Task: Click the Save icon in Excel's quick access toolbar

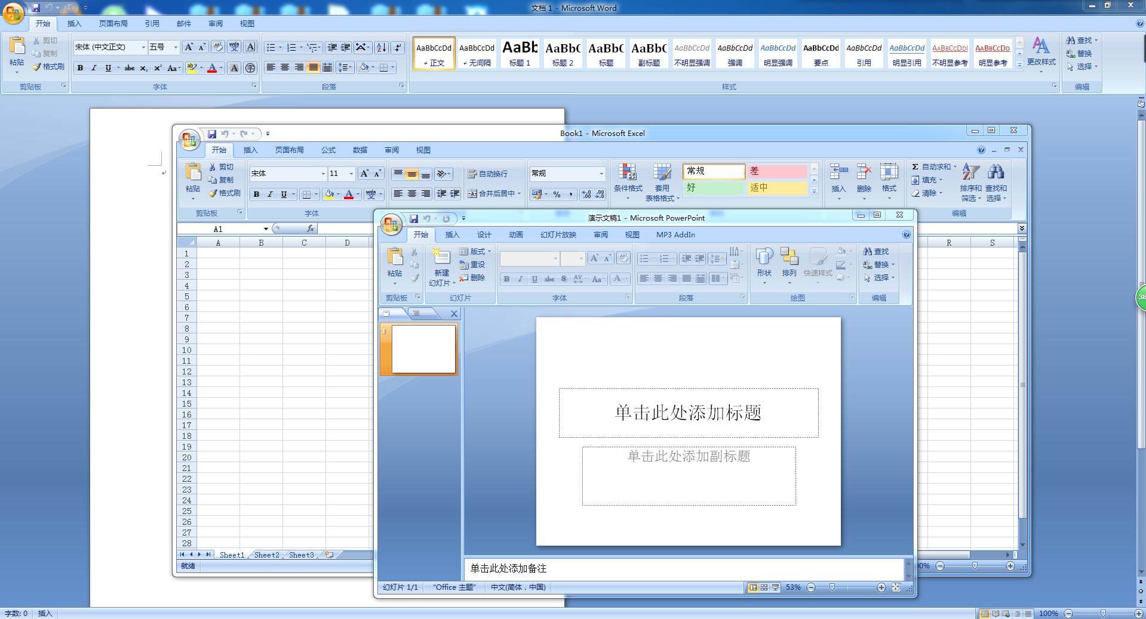Action: (212, 134)
